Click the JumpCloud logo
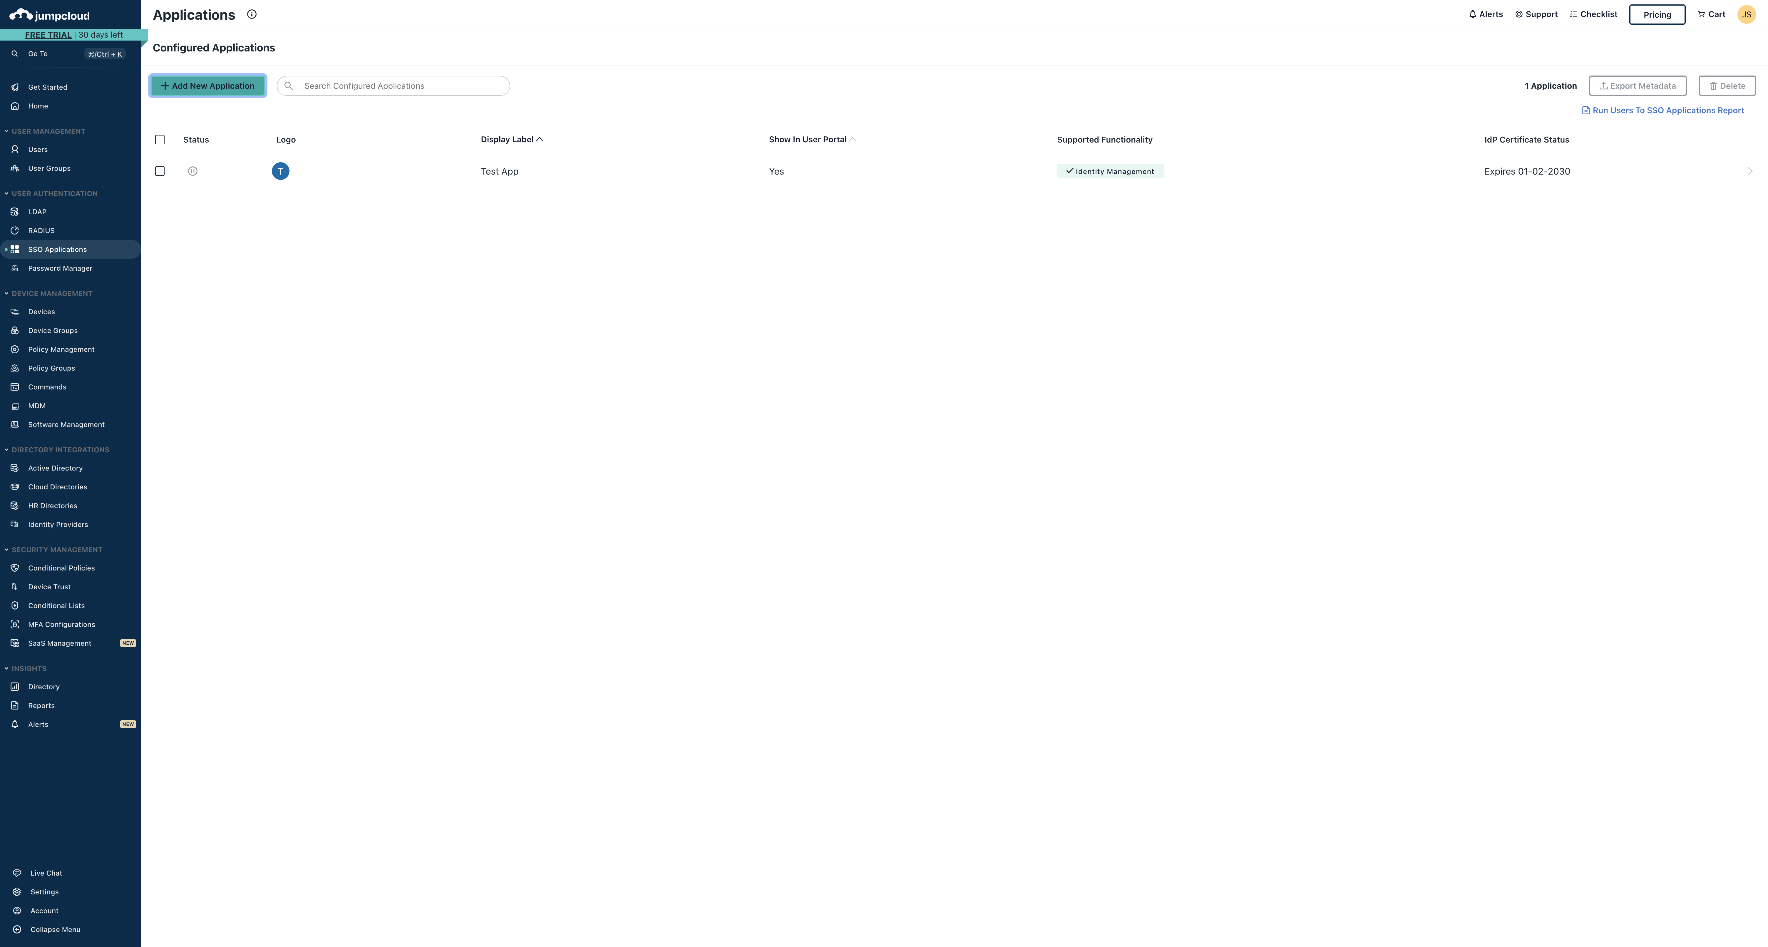The width and height of the screenshot is (1768, 947). (x=49, y=15)
